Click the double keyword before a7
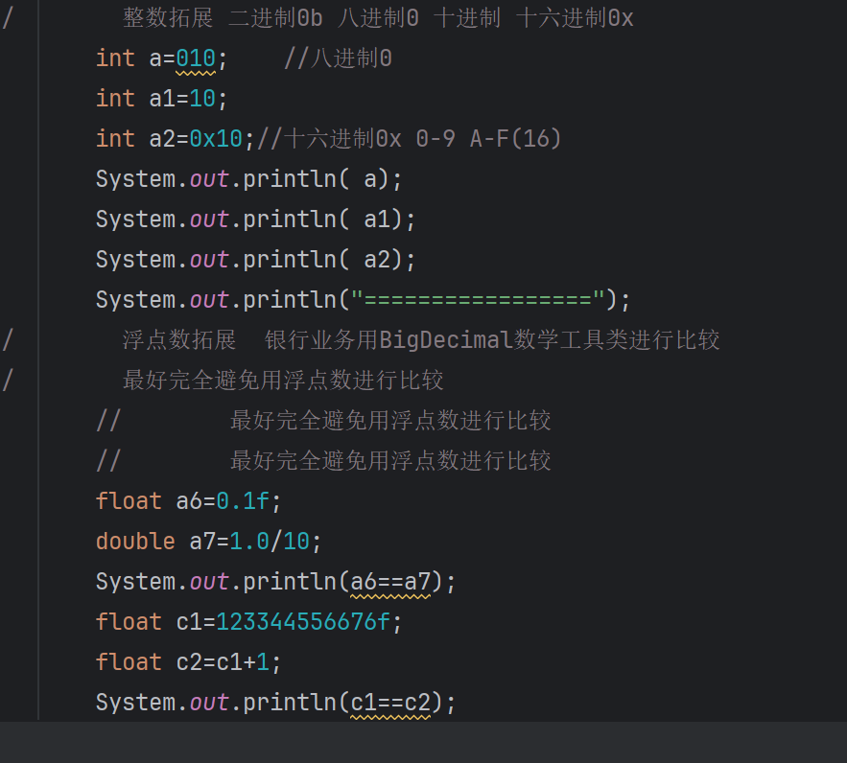The image size is (847, 763). pyautogui.click(x=135, y=542)
